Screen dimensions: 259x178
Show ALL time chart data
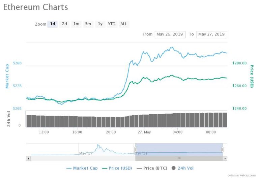124,24
